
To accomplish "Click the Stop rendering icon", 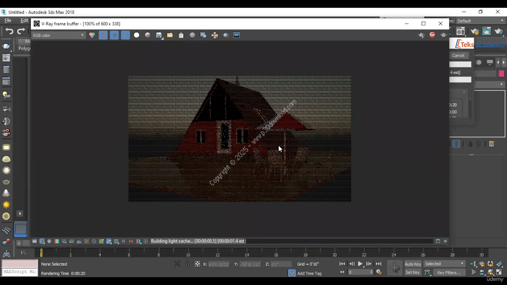I will [432, 35].
